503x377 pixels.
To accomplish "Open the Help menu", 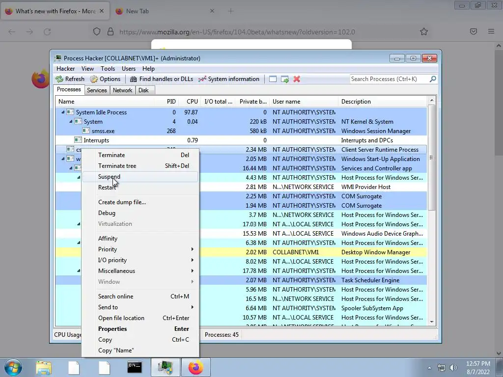I will (x=148, y=69).
